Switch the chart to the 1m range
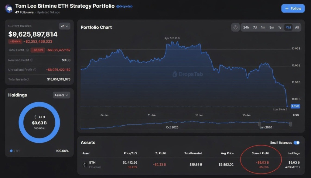The width and height of the screenshot is (311, 178). pos(263,27)
